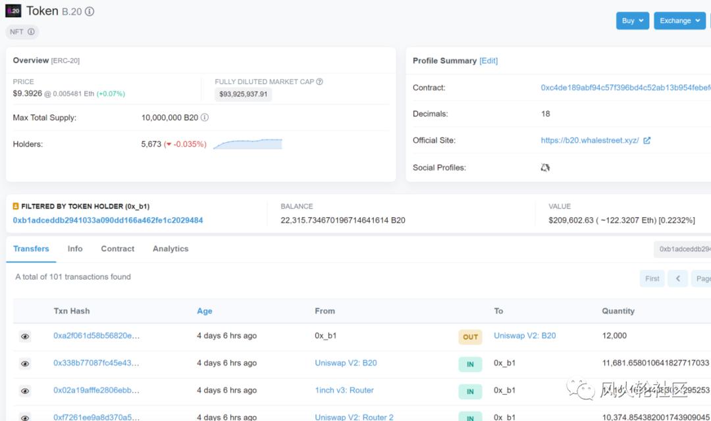Click quantity 10,374.854382001743909045
This screenshot has height=421, width=711.
pyautogui.click(x=656, y=417)
